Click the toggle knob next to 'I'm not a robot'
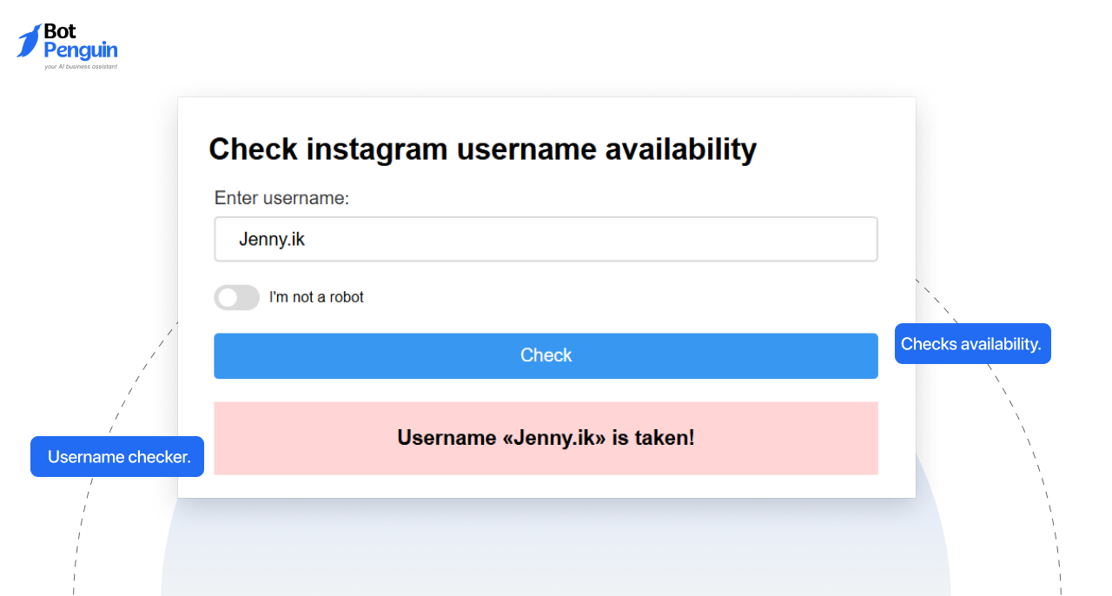Screen dimensions: 1112x596 (x=227, y=297)
